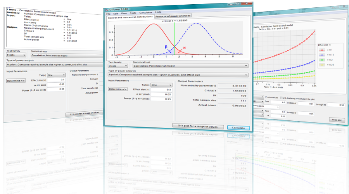Click 'through to' field containing 0.95
Image resolution: width=349 pixels, height=194 pixels.
point(336,105)
